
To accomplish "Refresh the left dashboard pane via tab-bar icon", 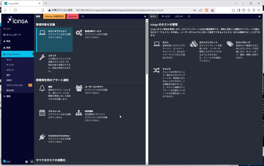I will point(83,16).
